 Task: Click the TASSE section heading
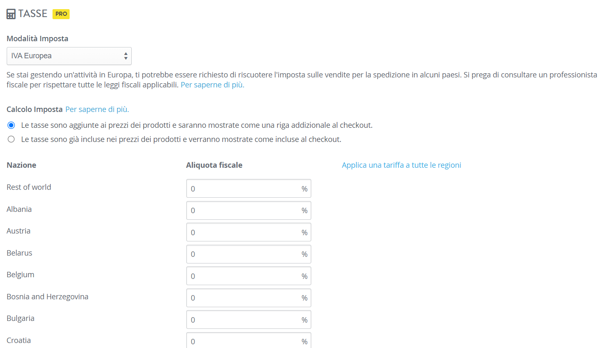click(33, 14)
